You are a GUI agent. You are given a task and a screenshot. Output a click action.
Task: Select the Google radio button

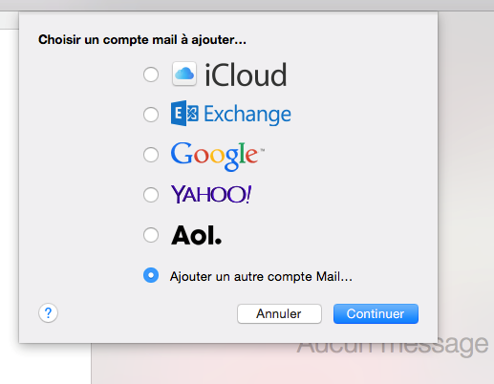[151, 155]
